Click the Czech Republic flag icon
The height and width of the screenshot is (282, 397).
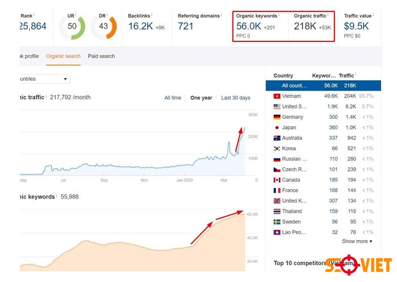[x=277, y=169]
